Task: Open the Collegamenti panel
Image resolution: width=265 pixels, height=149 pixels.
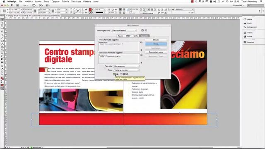Action: pyautogui.click(x=250, y=27)
